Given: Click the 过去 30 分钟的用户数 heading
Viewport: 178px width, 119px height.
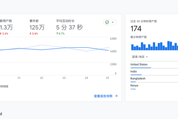Looking at the screenshot, I should point(144,21).
